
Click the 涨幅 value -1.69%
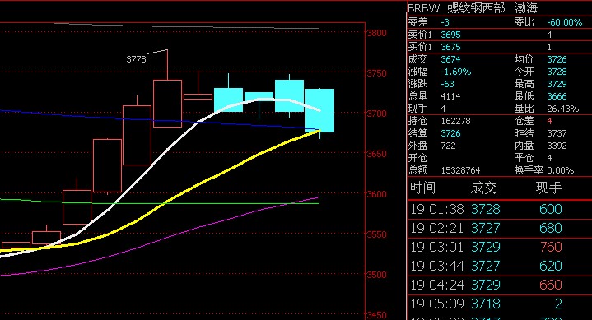pos(455,72)
